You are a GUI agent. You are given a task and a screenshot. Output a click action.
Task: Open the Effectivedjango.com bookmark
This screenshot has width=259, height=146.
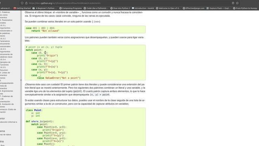tap(193, 8)
